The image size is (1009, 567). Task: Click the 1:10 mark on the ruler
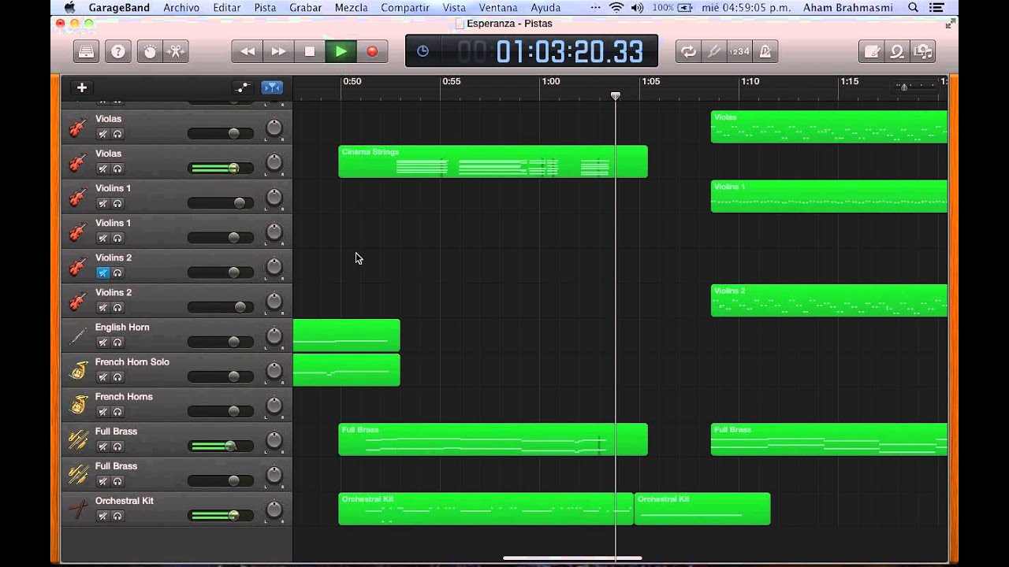pyautogui.click(x=750, y=82)
